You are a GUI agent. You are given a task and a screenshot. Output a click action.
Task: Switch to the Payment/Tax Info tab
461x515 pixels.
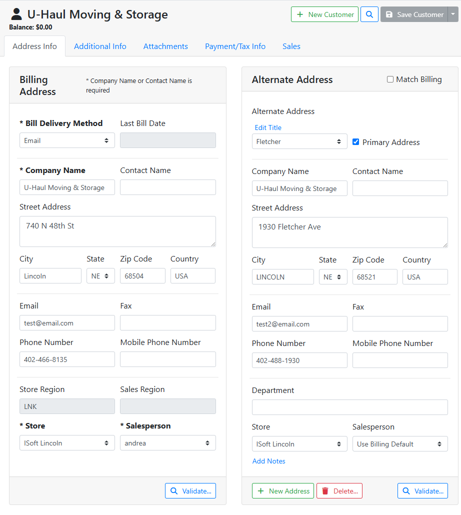click(235, 46)
